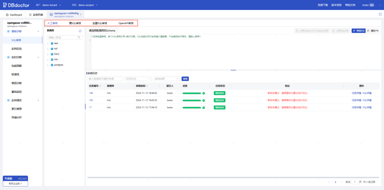This screenshot has width=384, height=190.
Task: Switch to the 慢SQL审核 tab
Action: pyautogui.click(x=75, y=23)
